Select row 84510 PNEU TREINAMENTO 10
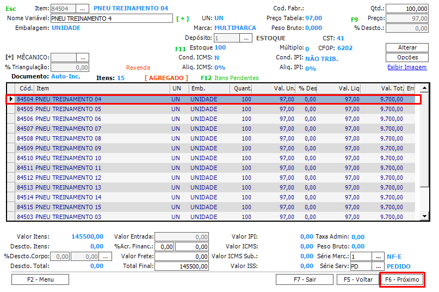Screen dimensions: 439x292 tap(215, 158)
